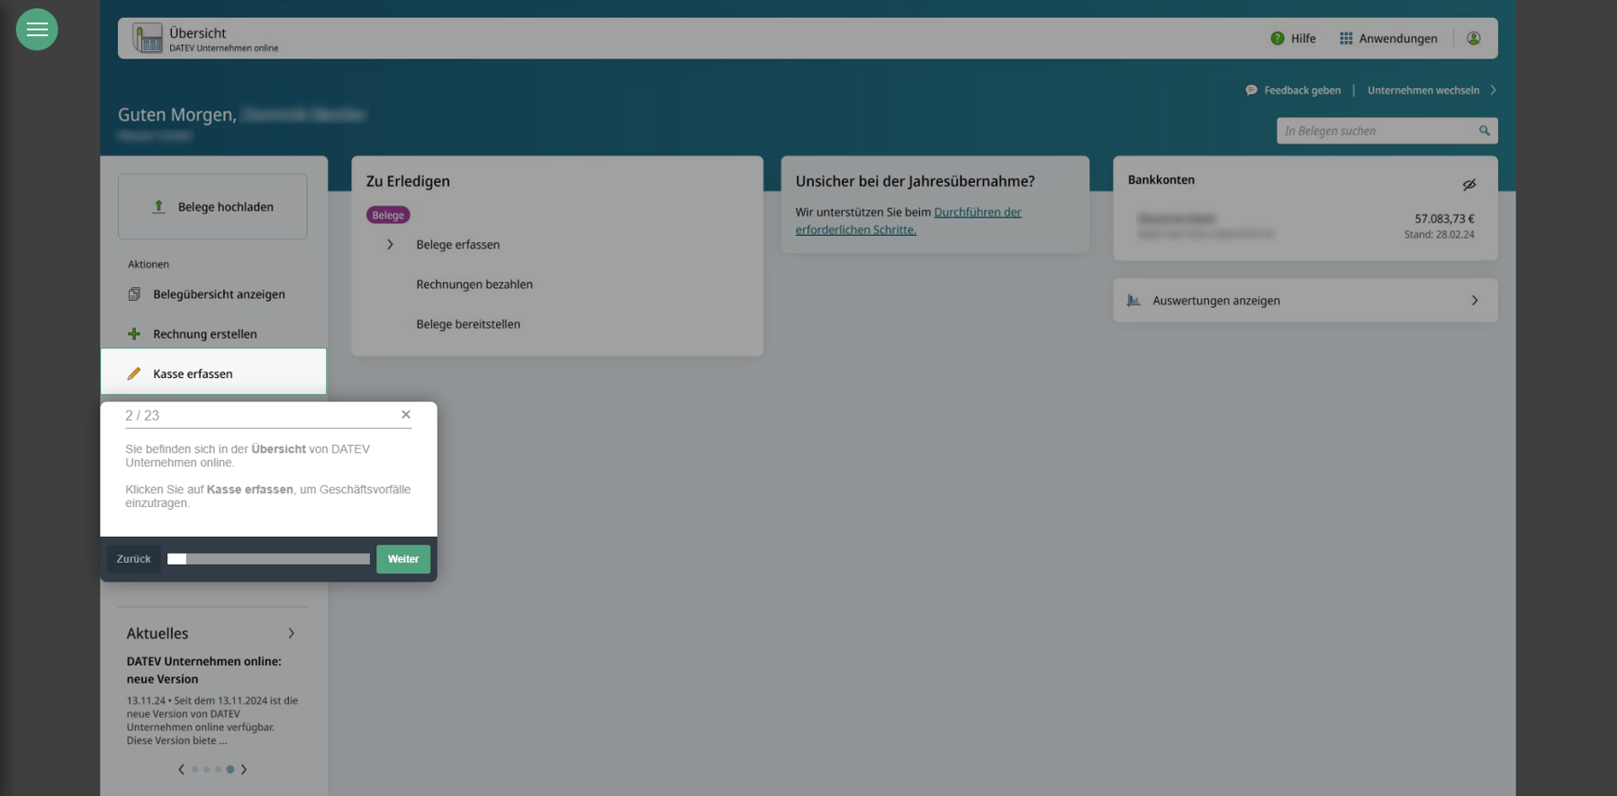Expand the Belege erfassen entry

[390, 245]
